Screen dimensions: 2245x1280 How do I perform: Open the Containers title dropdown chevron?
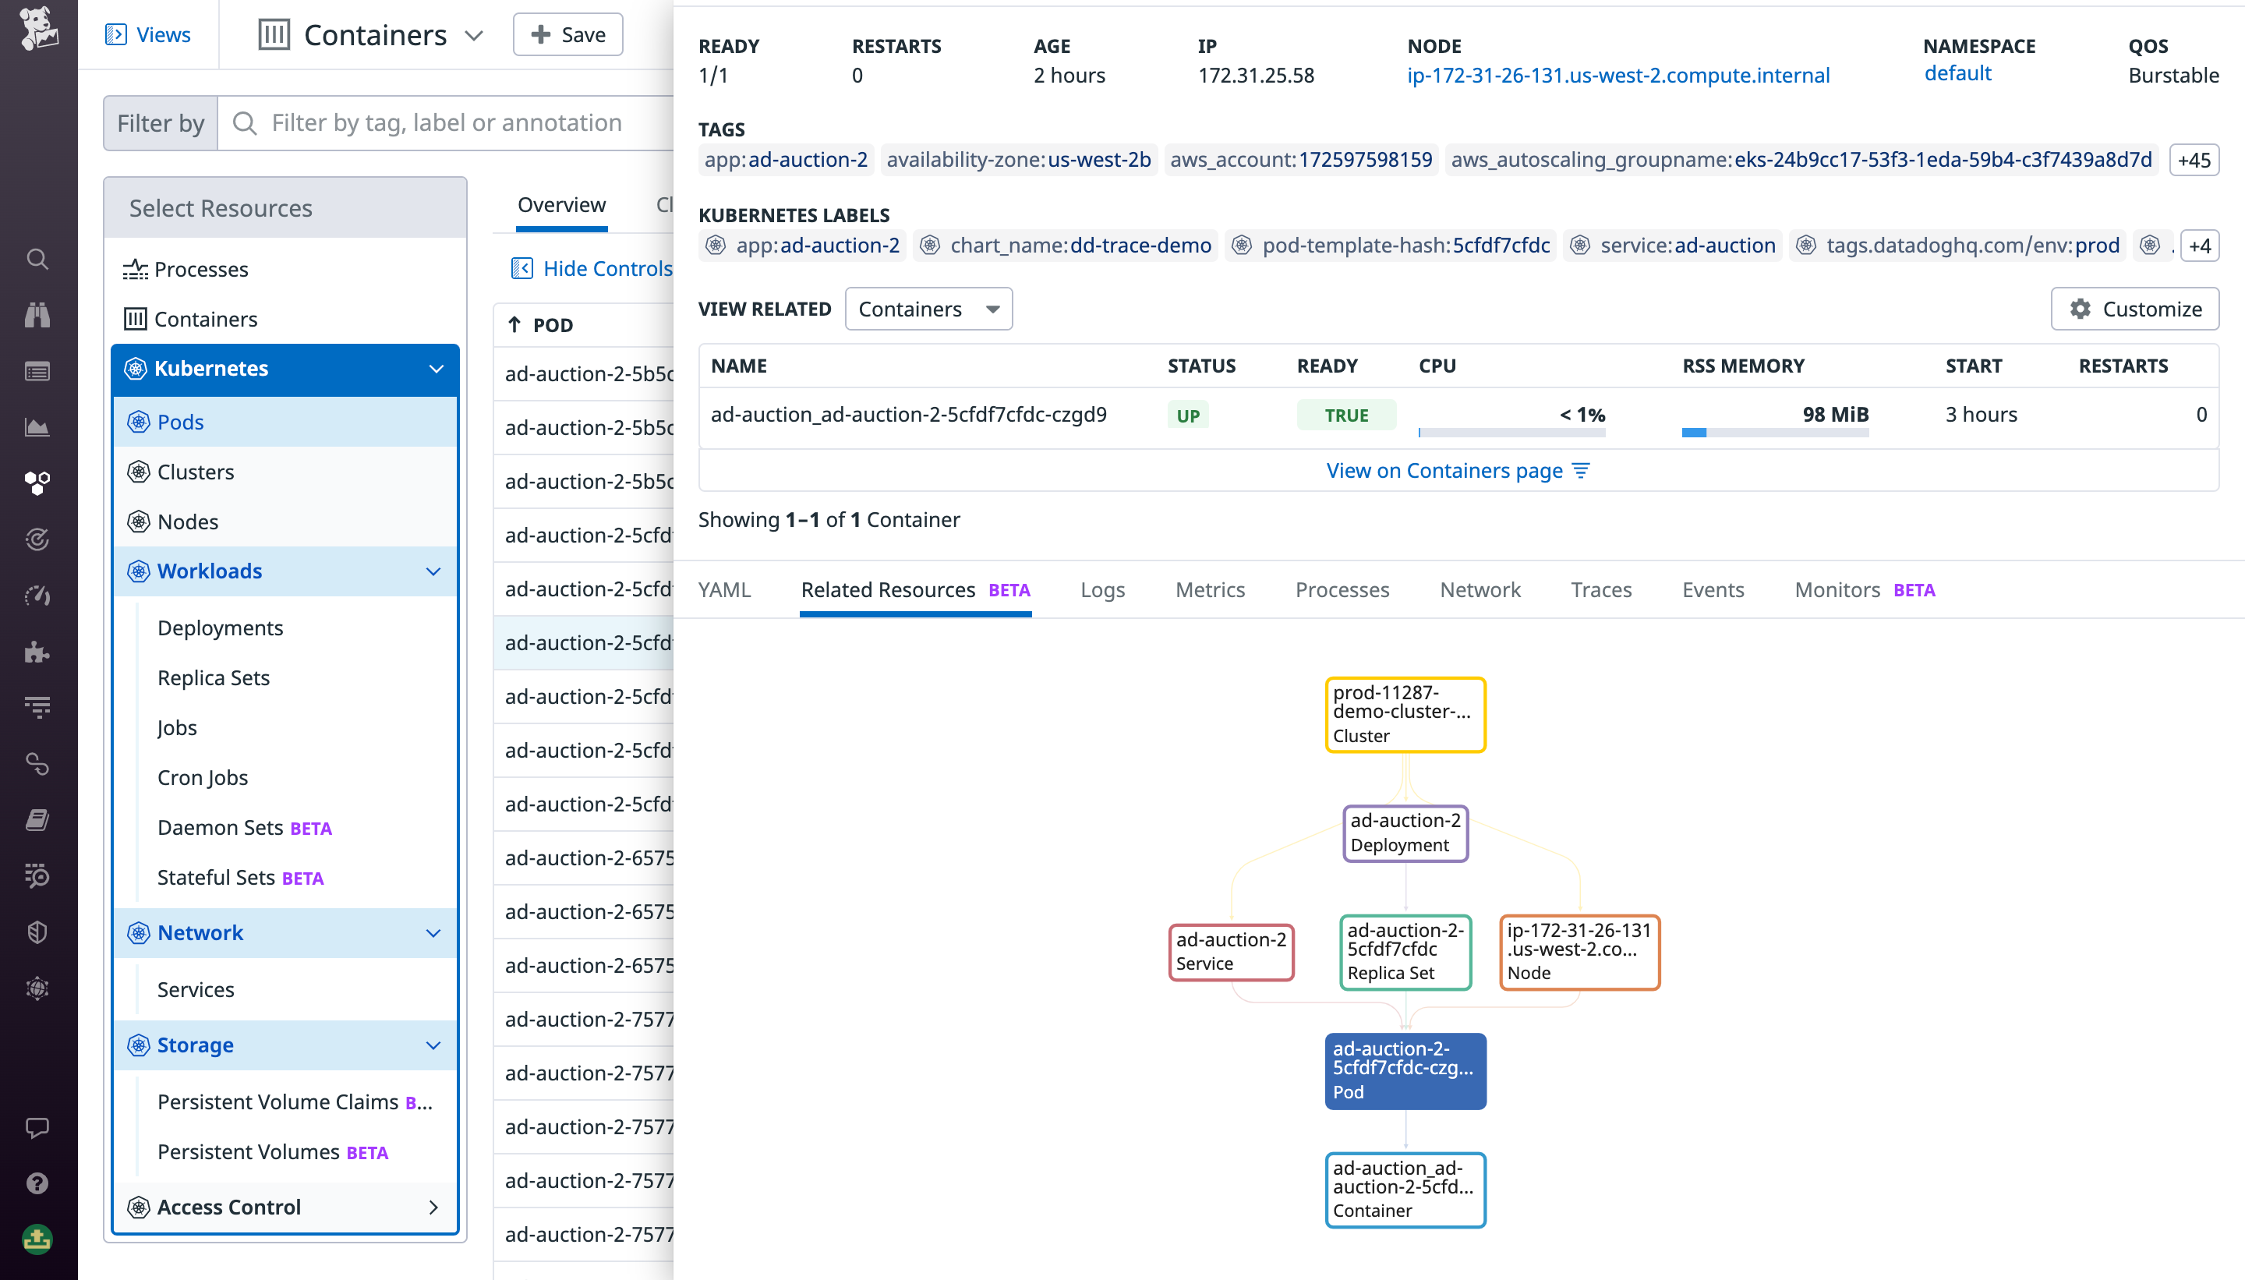tap(475, 35)
